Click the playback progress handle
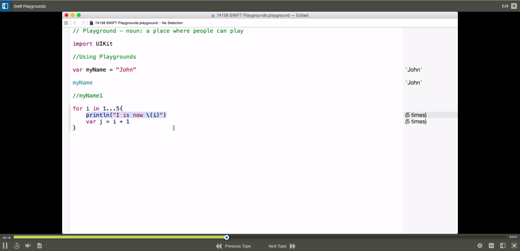 click(x=227, y=237)
